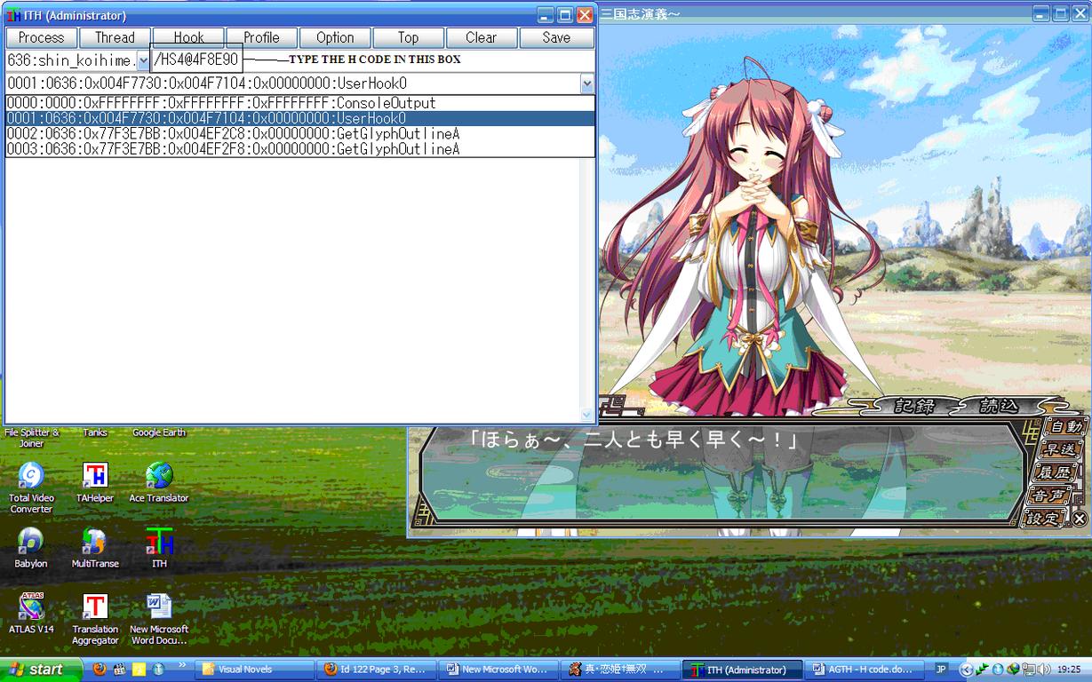Switch to Visual Novels taskbar window

[254, 670]
